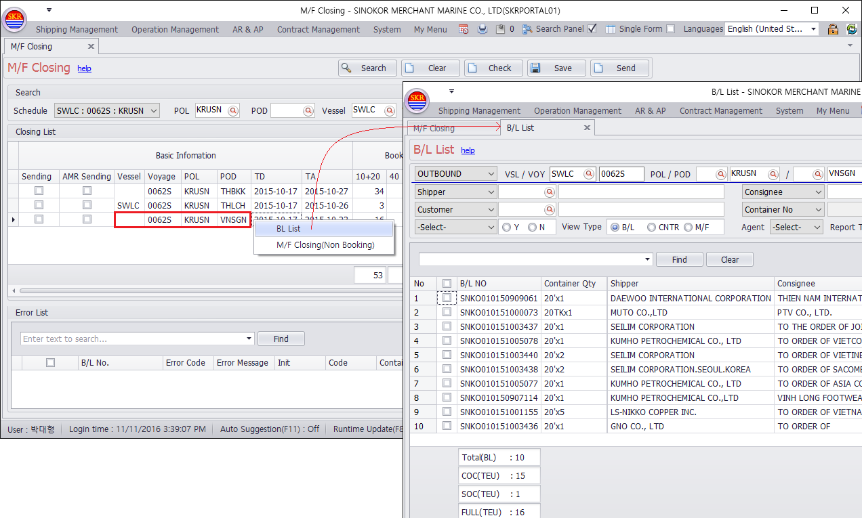Select M/F view type radio button
The height and width of the screenshot is (518, 862).
click(688, 228)
